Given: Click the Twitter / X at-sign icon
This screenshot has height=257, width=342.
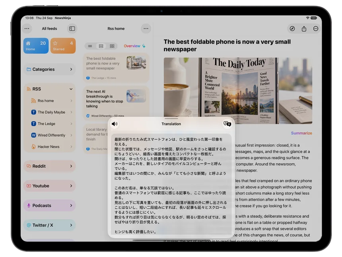Looking at the screenshot, I should [x=29, y=225].
